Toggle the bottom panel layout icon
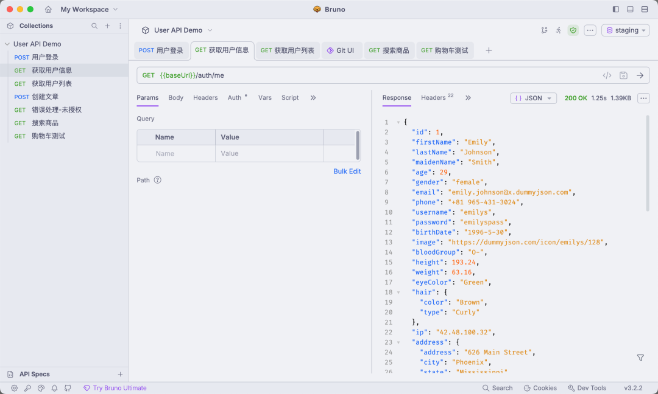The height and width of the screenshot is (394, 658). tap(630, 9)
